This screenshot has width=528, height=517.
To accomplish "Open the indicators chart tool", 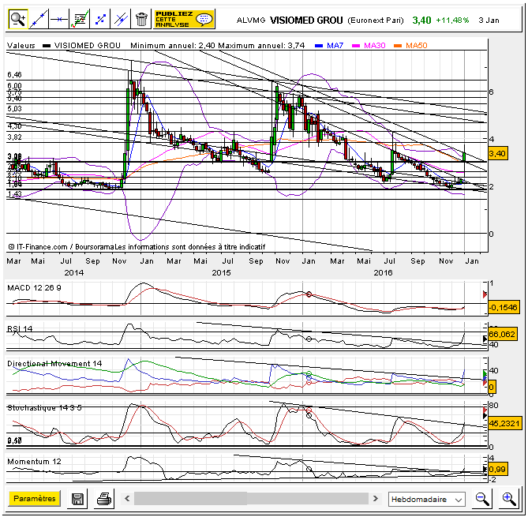I will (x=80, y=19).
